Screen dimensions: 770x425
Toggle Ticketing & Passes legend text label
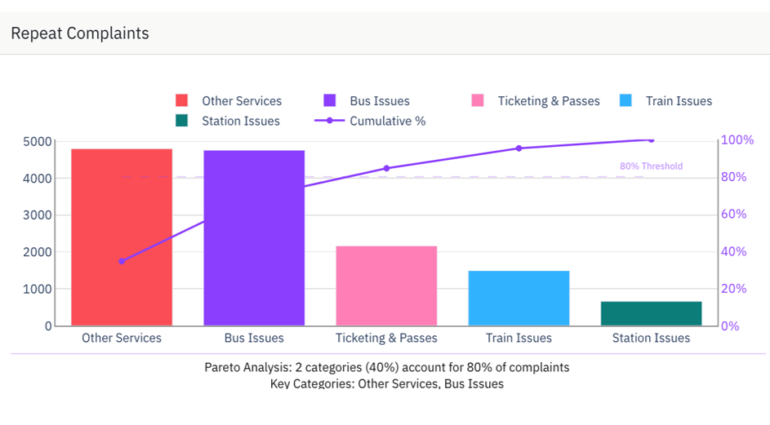click(549, 101)
